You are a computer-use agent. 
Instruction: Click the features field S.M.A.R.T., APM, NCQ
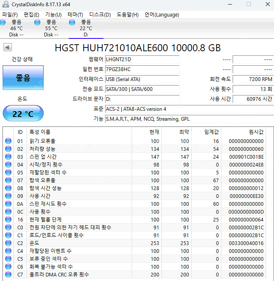pyautogui.click(x=190, y=119)
